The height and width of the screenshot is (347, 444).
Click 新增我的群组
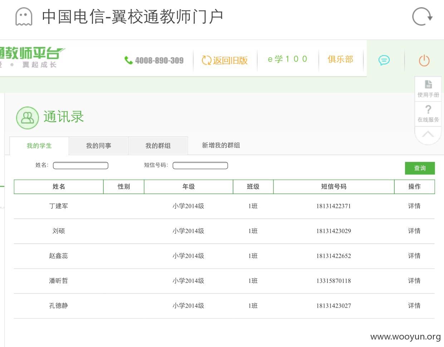(x=221, y=145)
